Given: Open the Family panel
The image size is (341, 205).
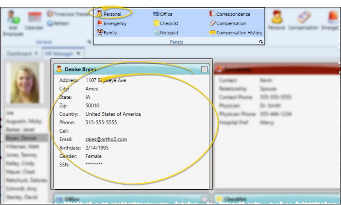Looking at the screenshot, I should 107,33.
